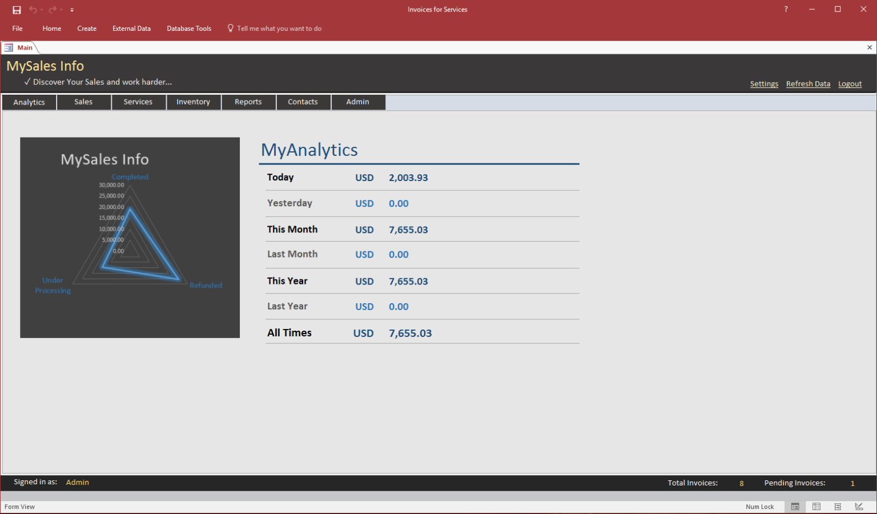Click the Refresh Data link
The height and width of the screenshot is (514, 877).
point(808,83)
